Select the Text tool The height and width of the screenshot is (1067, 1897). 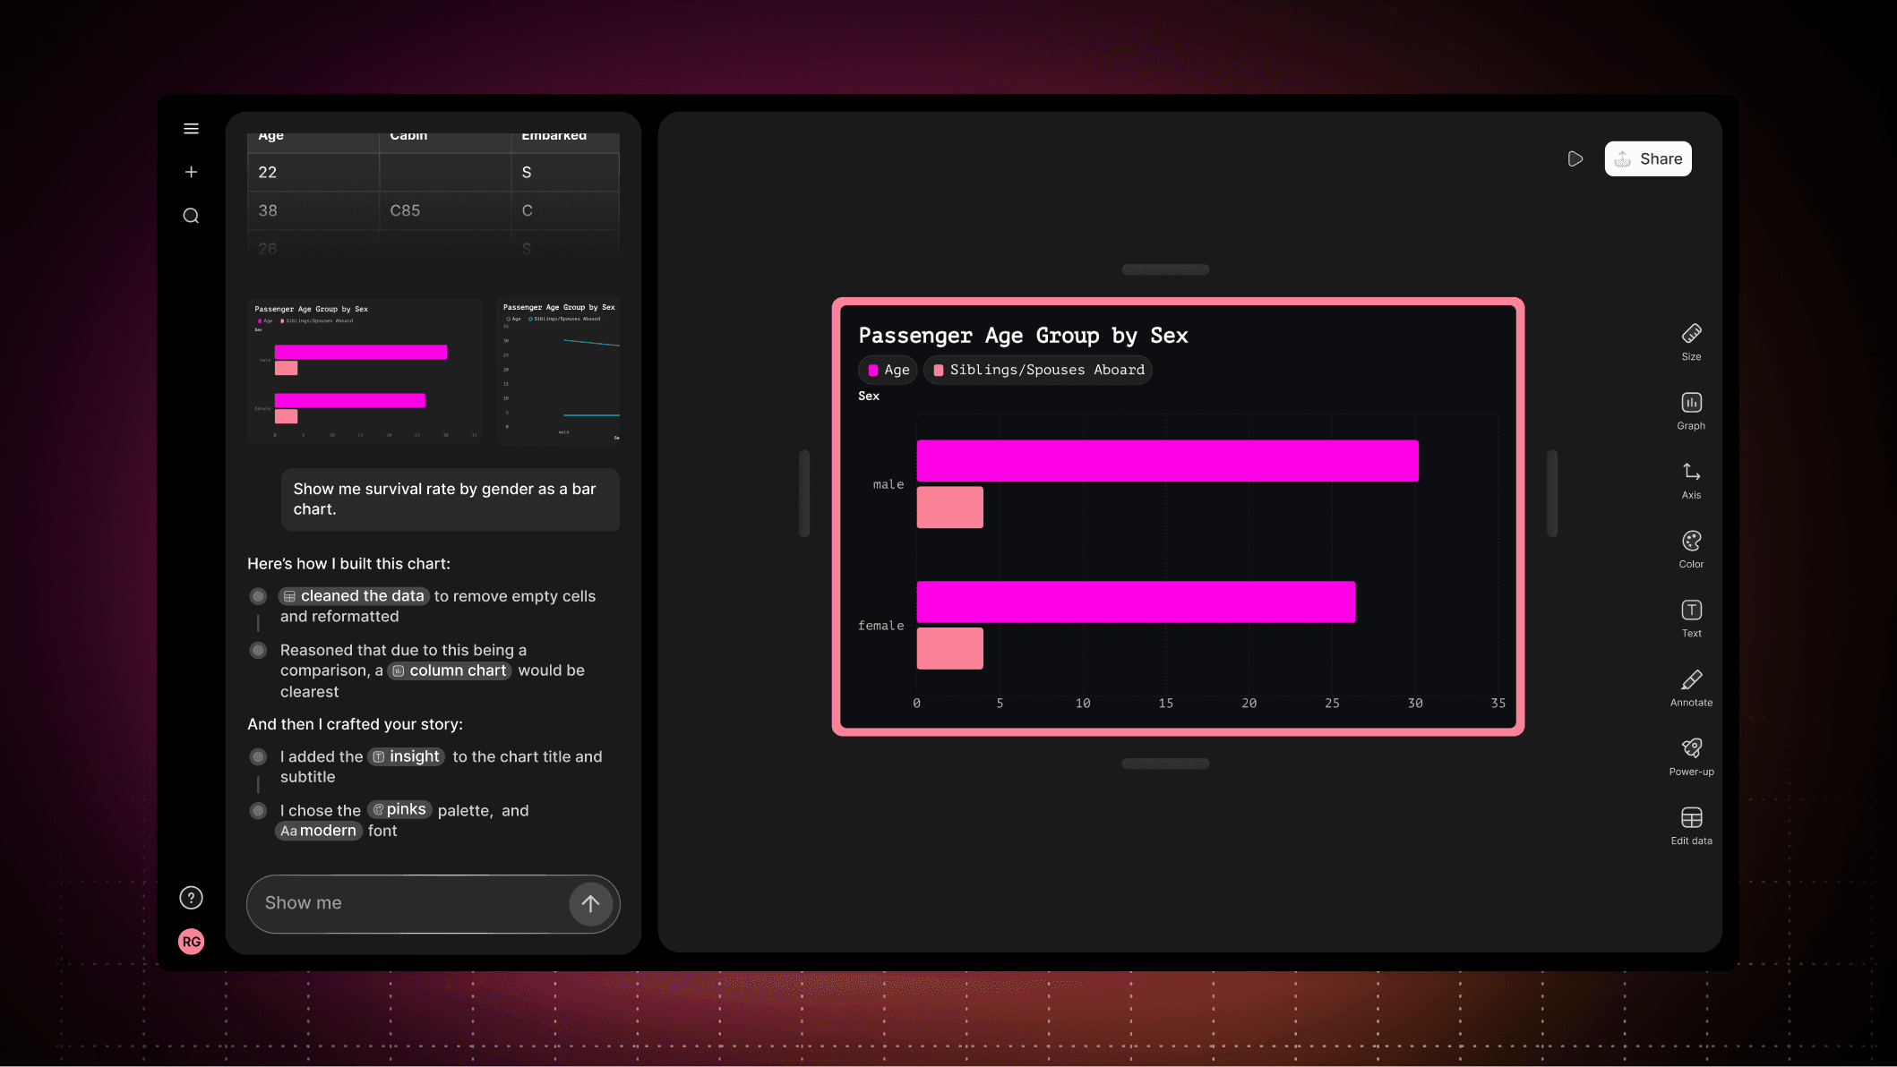point(1691,618)
